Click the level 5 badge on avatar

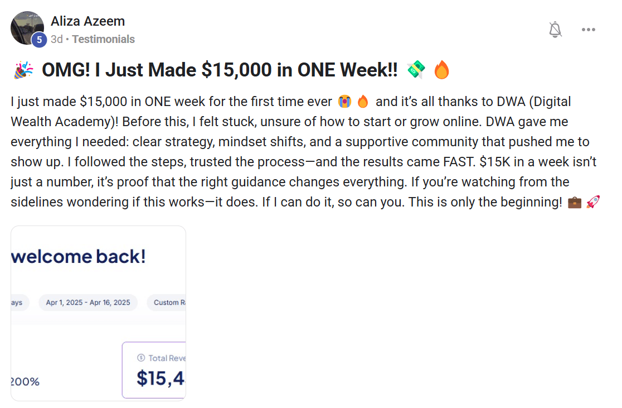pos(39,40)
